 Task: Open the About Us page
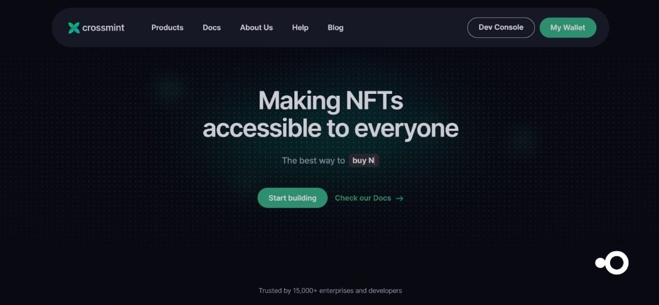(x=256, y=27)
